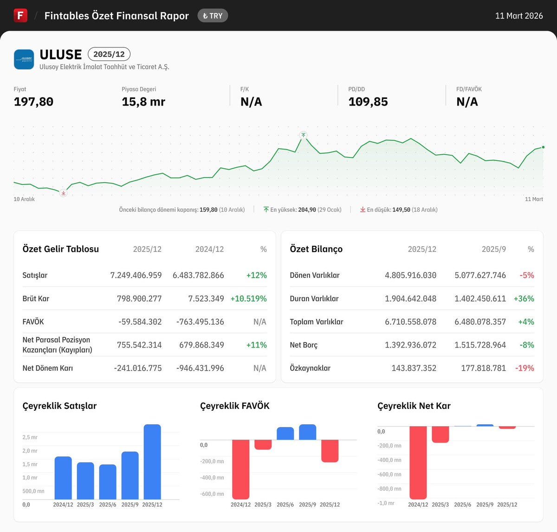
Task: Click the FD/FAVÖK label
Action: [x=469, y=89]
